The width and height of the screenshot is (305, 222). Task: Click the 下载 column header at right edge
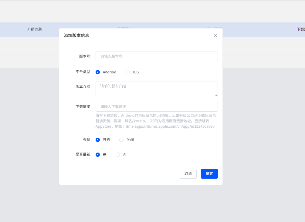[x=300, y=29]
